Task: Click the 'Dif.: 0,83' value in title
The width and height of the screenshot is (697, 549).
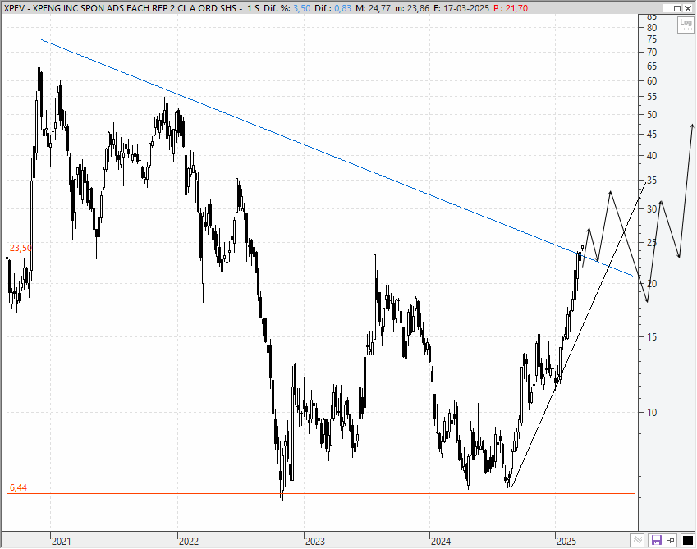Action: click(x=333, y=8)
